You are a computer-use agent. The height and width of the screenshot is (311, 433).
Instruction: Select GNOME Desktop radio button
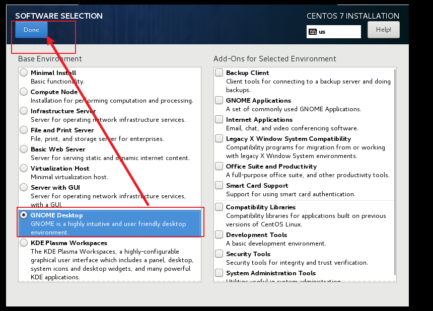[24, 215]
